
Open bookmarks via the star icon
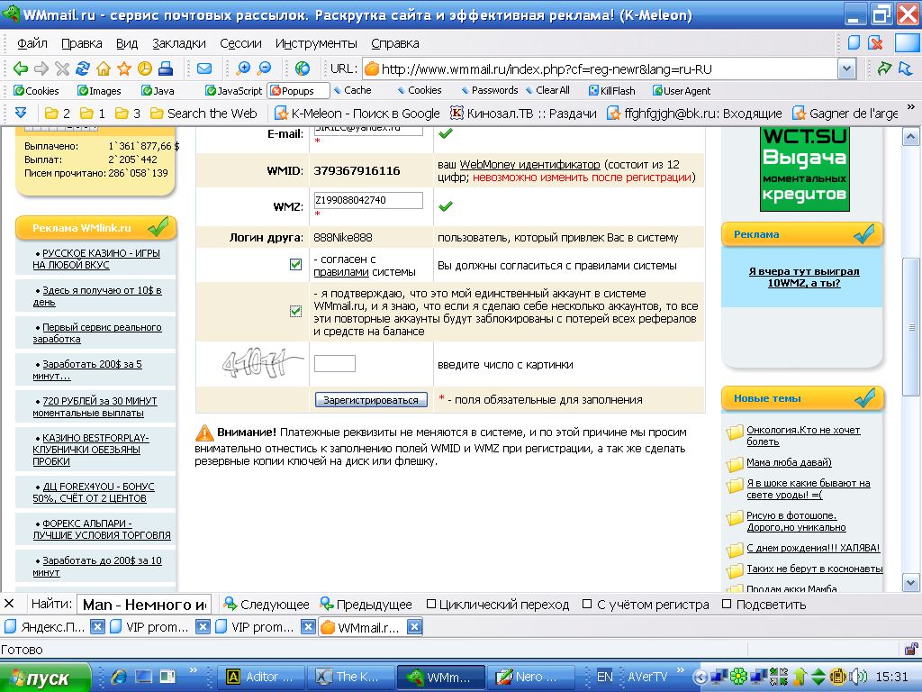click(124, 68)
